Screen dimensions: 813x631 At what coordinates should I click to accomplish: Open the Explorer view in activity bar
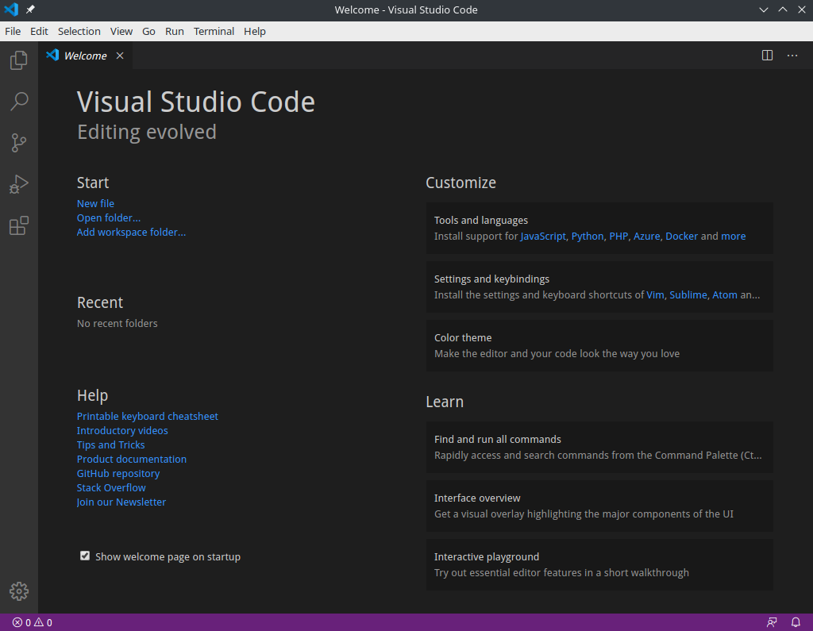pos(19,60)
